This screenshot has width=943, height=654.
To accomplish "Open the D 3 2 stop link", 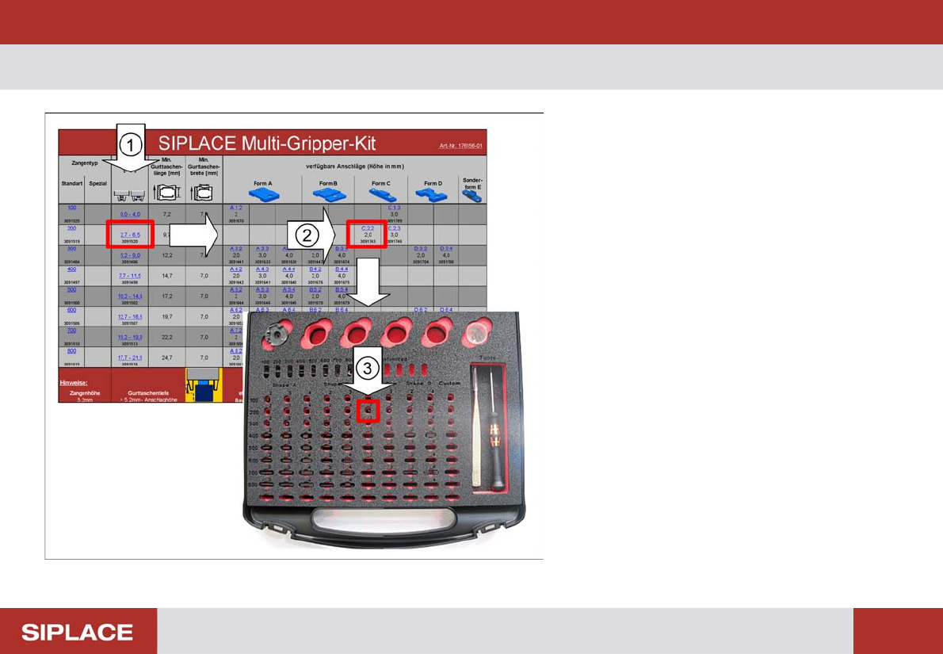I will pyautogui.click(x=420, y=248).
